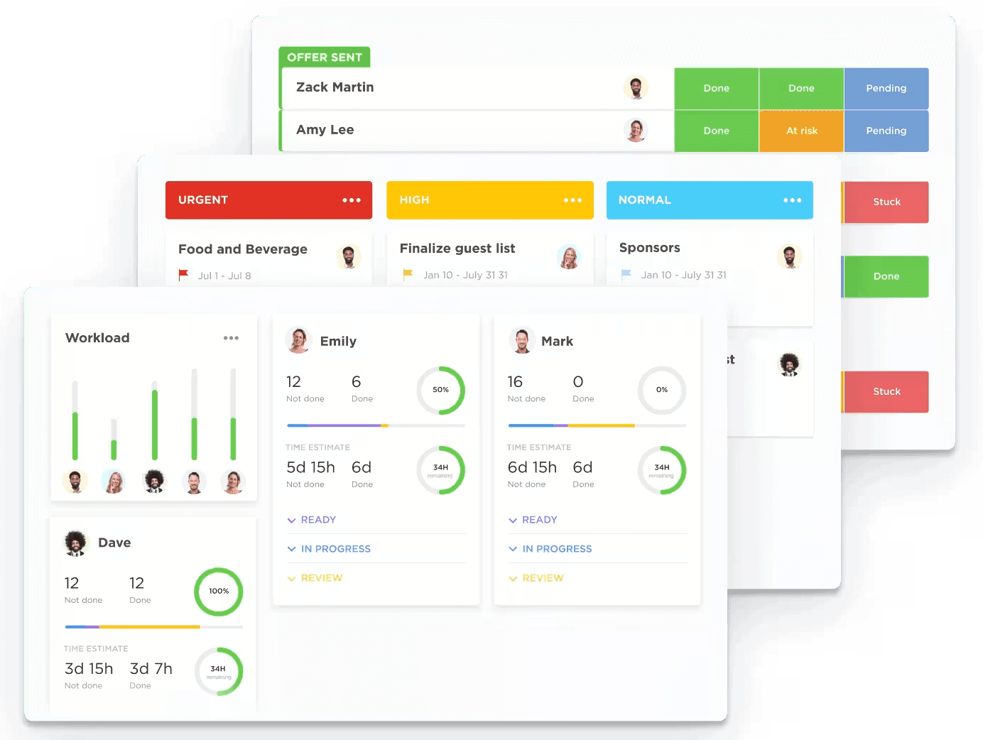Open the HIGH column options menu
Image resolution: width=983 pixels, height=740 pixels.
coord(572,200)
